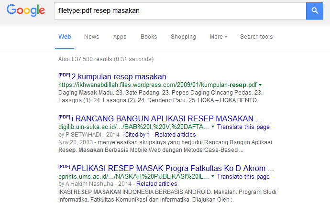Click the ikhwanabdillah.files.wordpress.com URL text
The image size is (330, 214).
(x=157, y=85)
